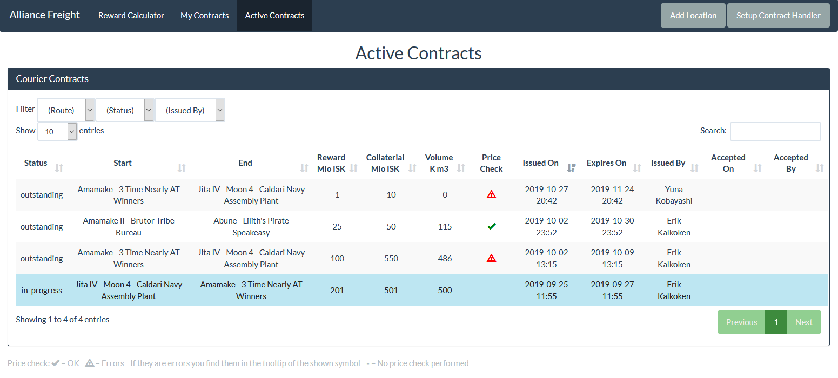Viewport: 838px width, 378px height.
Task: Click sort icon beside Volume K m3
Action: tap(461, 168)
